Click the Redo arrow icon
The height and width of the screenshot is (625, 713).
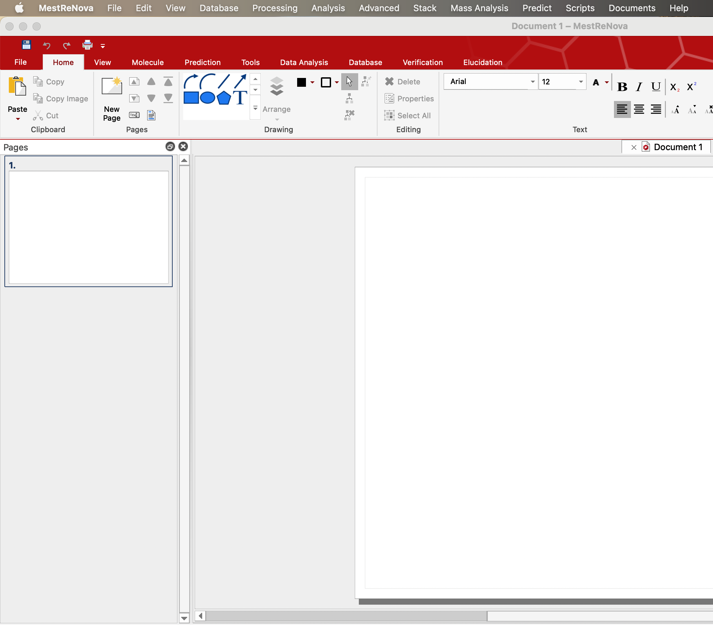click(66, 45)
